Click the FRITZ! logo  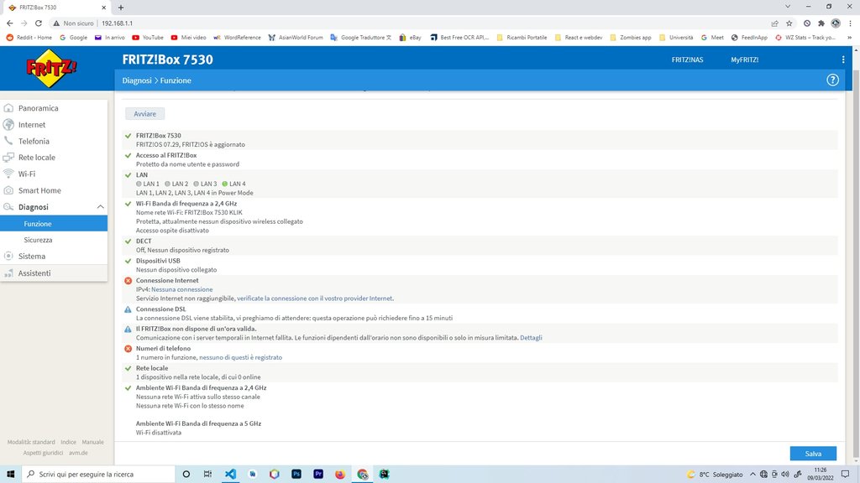pos(52,69)
